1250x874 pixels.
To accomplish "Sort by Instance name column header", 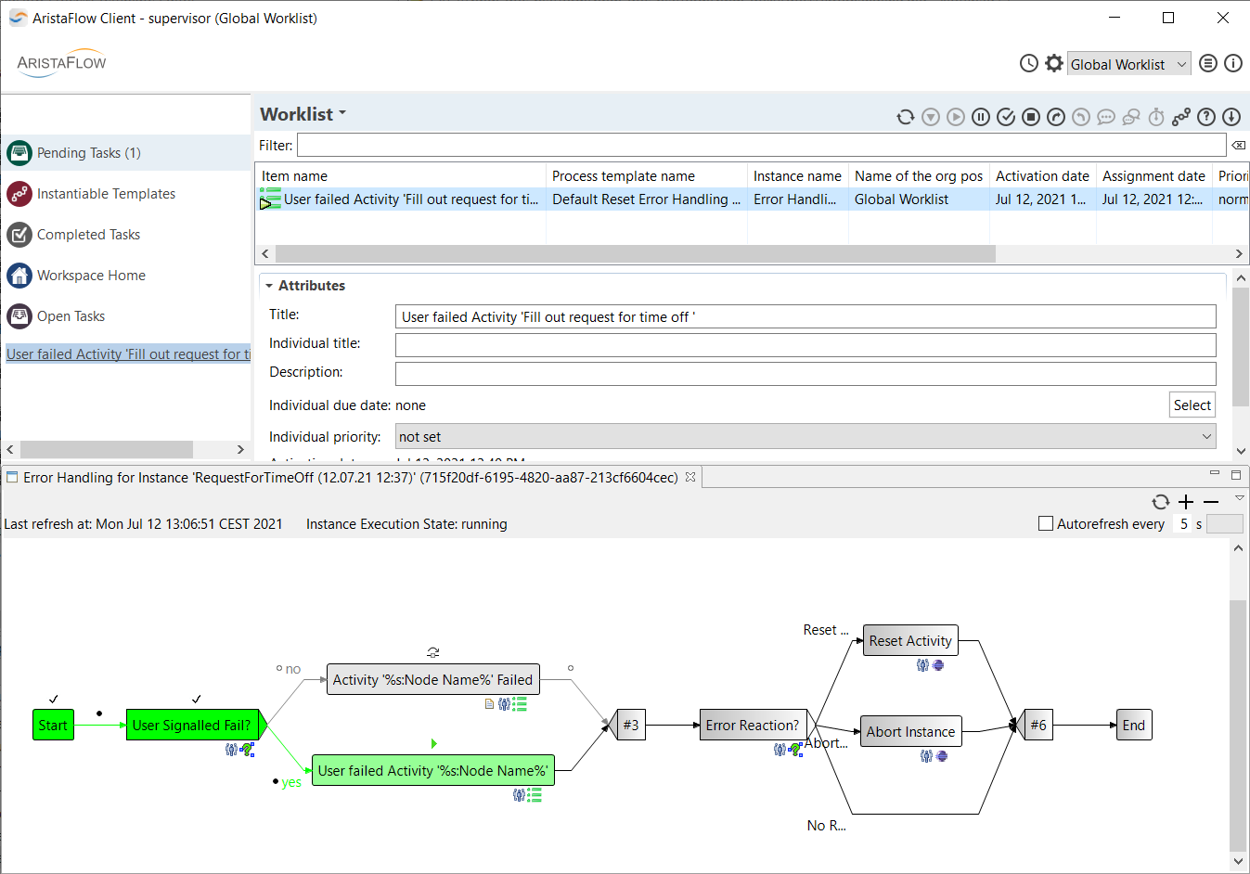I will 798,175.
